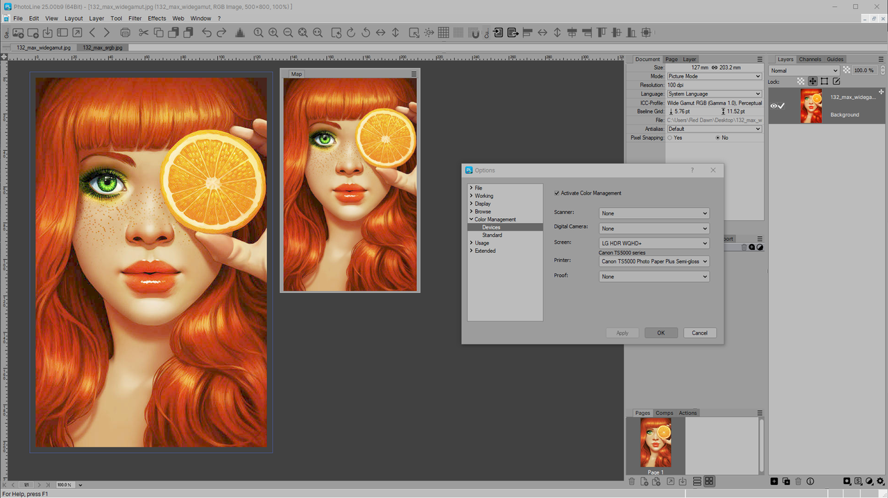Switch to the Comps tab
Image resolution: width=888 pixels, height=498 pixels.
click(665, 413)
